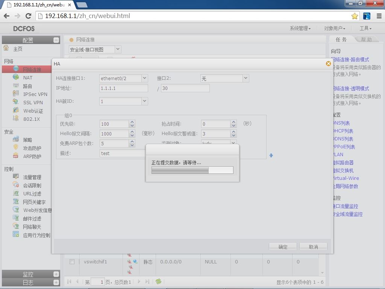Open the URL过滤 icon
This screenshot has height=289, width=385.
pyautogui.click(x=16, y=193)
